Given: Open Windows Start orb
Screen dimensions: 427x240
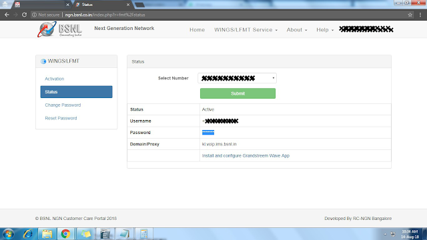Looking at the screenshot, I should tap(8, 234).
